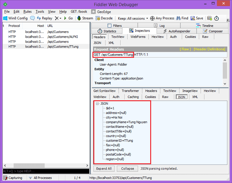This screenshot has height=183, width=232.
Task: Select the customerID=TTung tree node
Action: coord(119,140)
